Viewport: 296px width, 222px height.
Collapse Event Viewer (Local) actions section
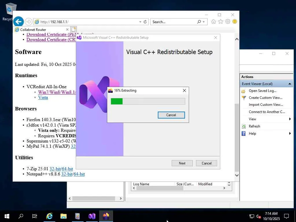coord(290,84)
